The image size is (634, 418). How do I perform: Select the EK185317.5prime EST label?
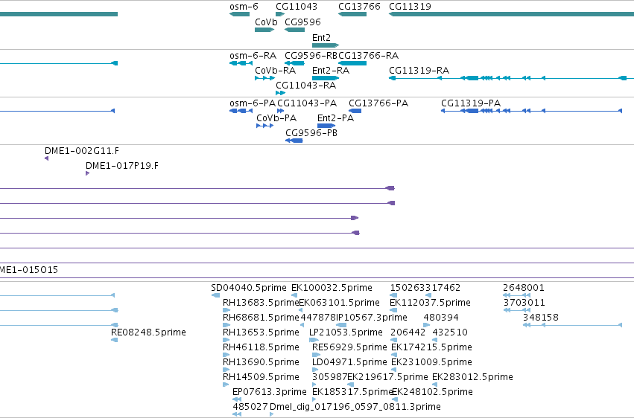352,393
